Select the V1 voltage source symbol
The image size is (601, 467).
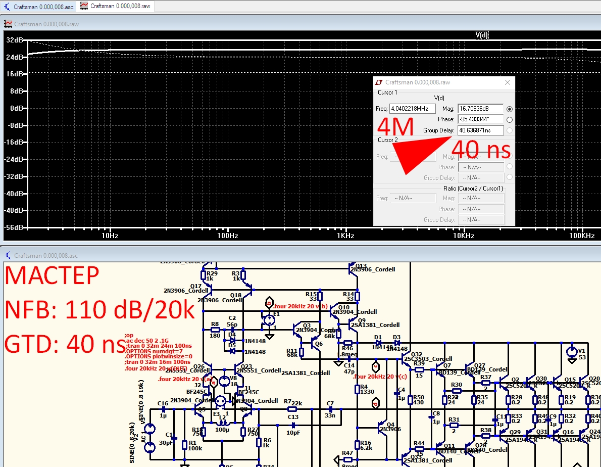click(572, 352)
